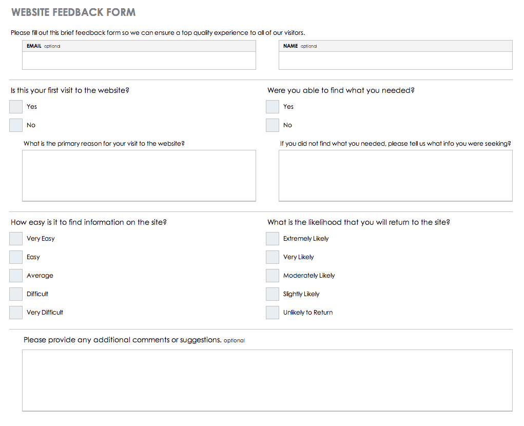Click the primary reason for visit text box
Screen dimensions: 524x426
(x=139, y=175)
